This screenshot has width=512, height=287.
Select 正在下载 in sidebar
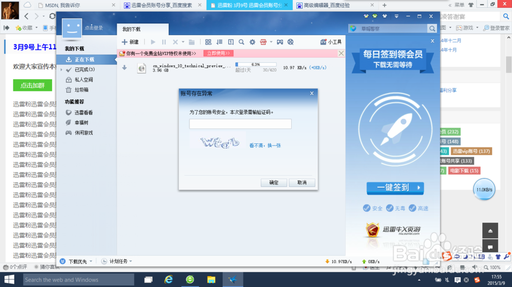click(87, 60)
